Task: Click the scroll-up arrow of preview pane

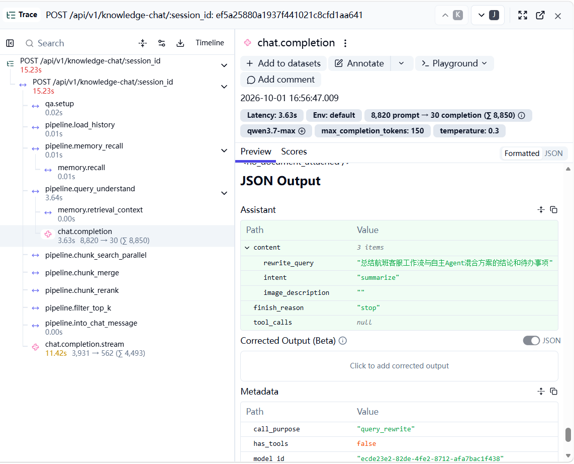Action: 568,169
